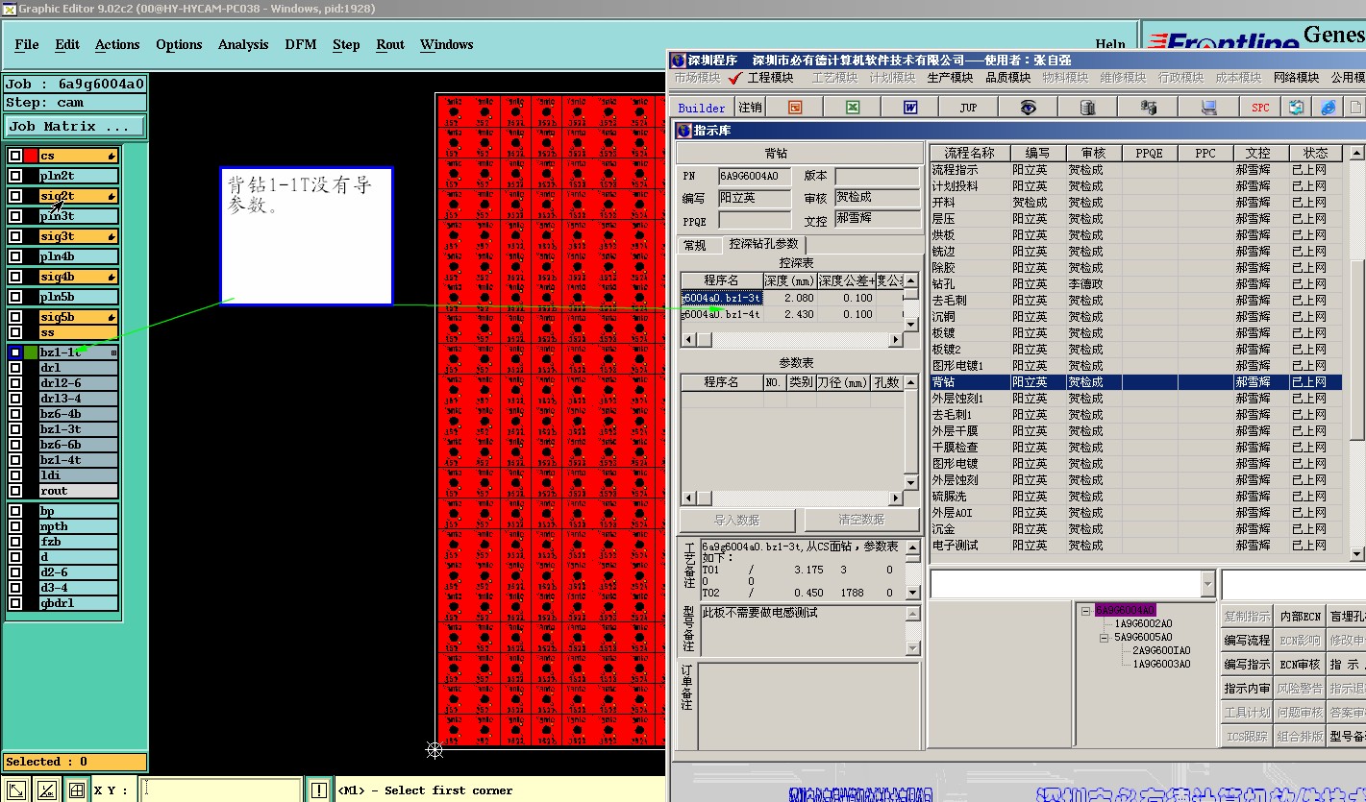Click the small grid icon on bz1-1t layer
The height and width of the screenshot is (802, 1366).
pos(113,352)
